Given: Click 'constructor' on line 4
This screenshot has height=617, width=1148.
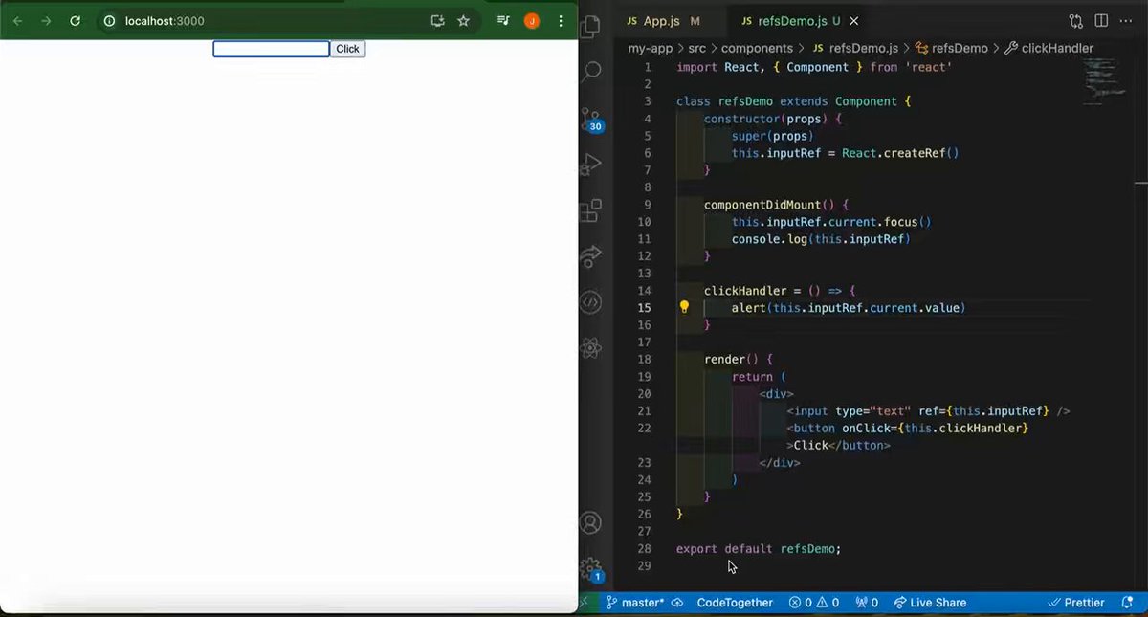Looking at the screenshot, I should coord(741,119).
